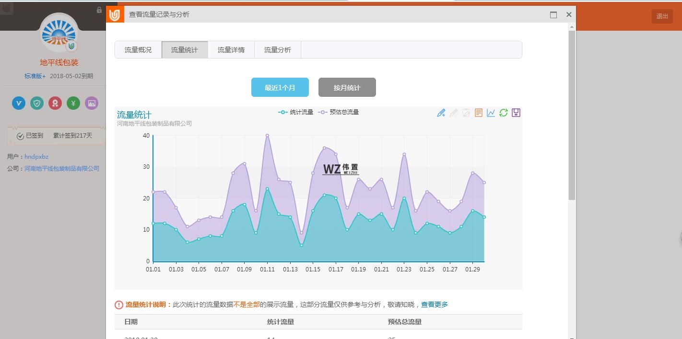This screenshot has height=339, width=682.
Task: Click the 最近1个月 button
Action: click(x=280, y=87)
